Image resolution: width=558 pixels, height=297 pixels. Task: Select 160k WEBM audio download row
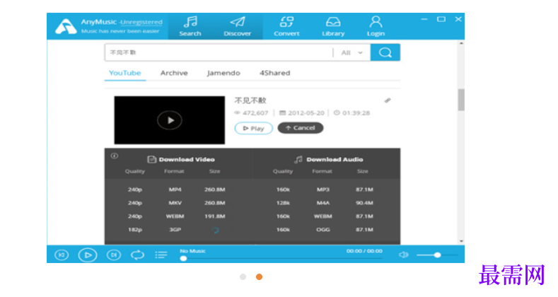pyautogui.click(x=325, y=216)
